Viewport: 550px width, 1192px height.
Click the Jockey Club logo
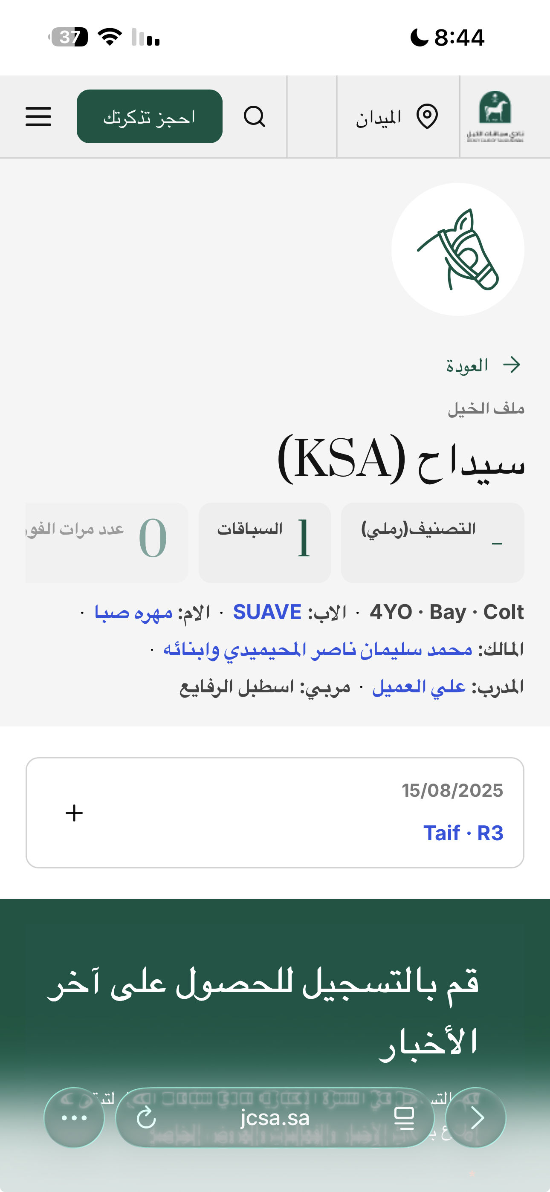(x=495, y=116)
